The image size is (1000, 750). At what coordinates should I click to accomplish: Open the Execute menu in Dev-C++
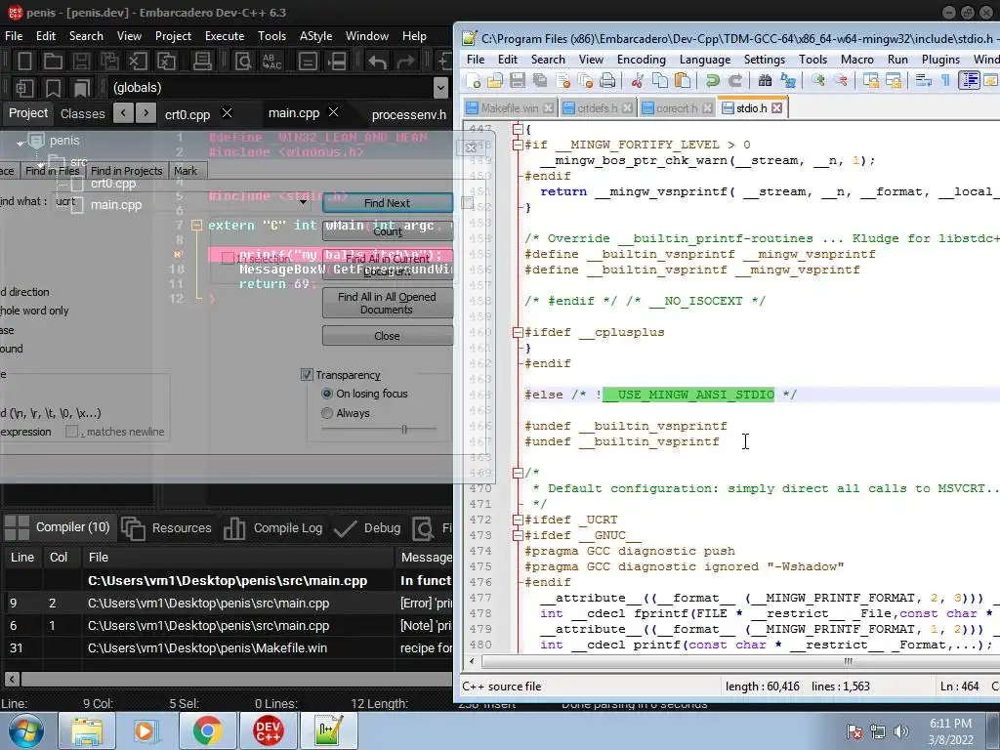[225, 36]
